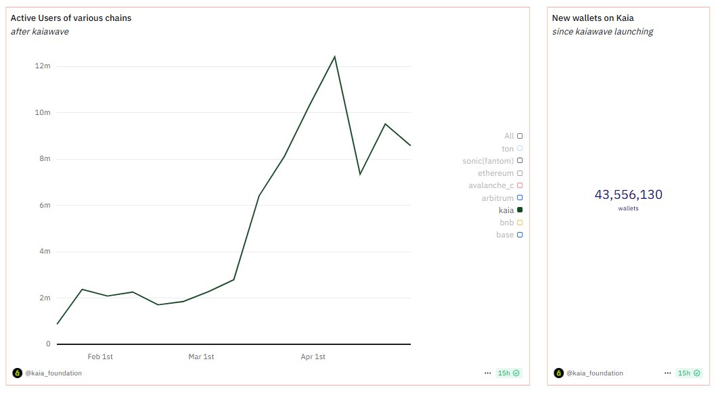Click the Apr 1st x-axis label

coord(313,356)
